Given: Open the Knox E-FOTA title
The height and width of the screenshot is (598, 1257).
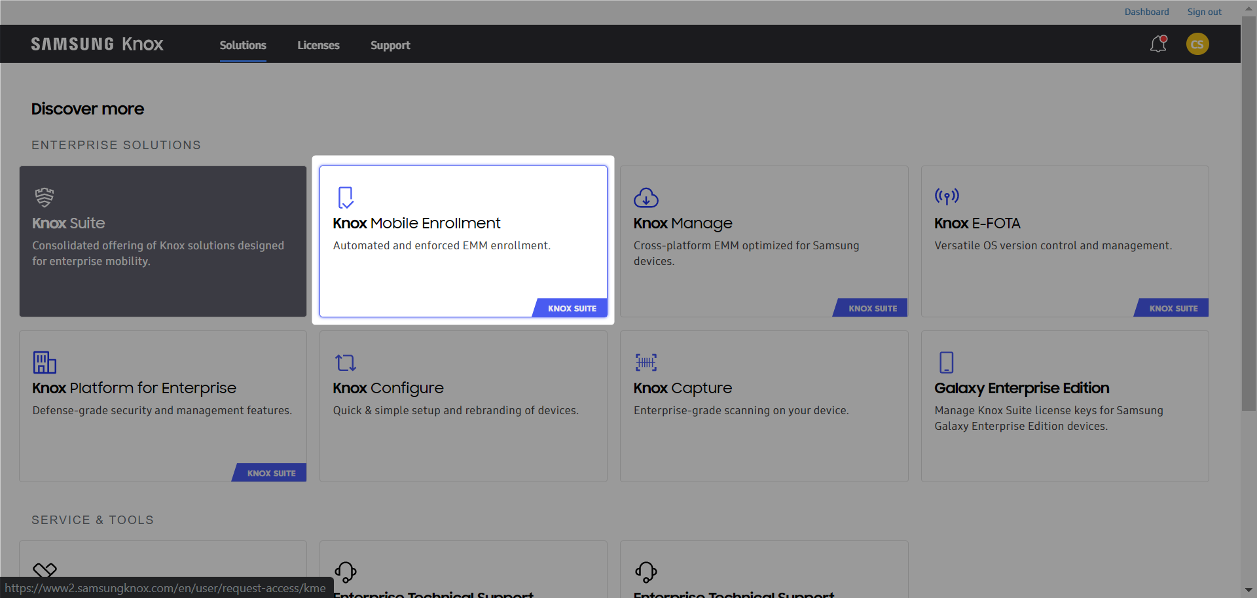Looking at the screenshot, I should (977, 223).
